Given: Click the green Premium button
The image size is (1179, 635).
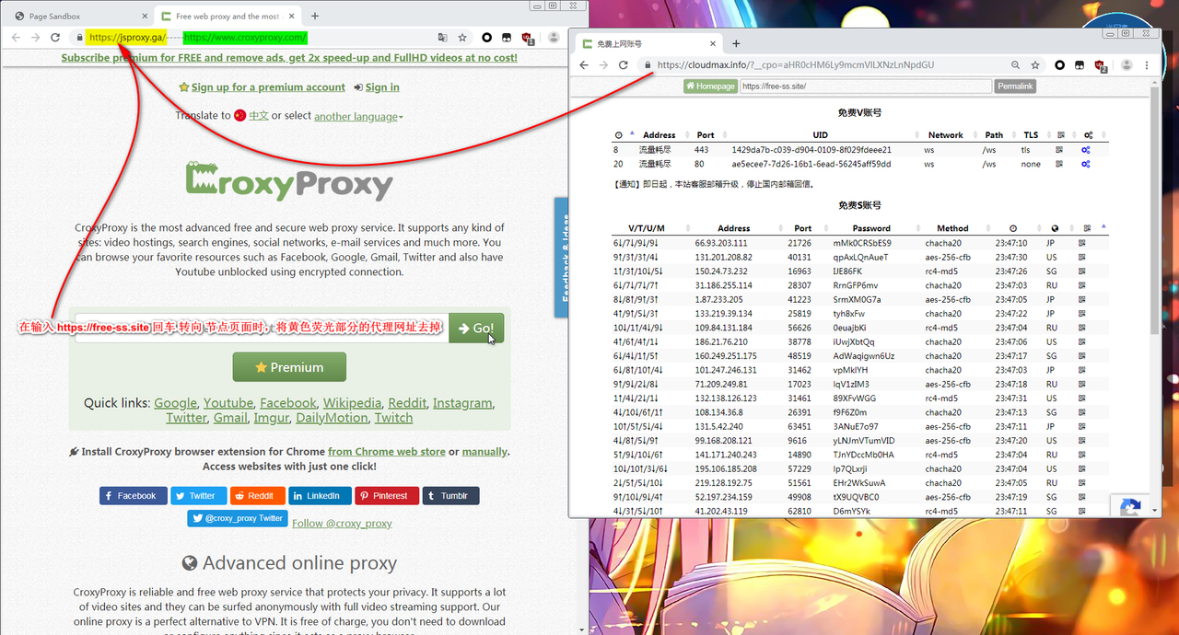Looking at the screenshot, I should coord(289,366).
